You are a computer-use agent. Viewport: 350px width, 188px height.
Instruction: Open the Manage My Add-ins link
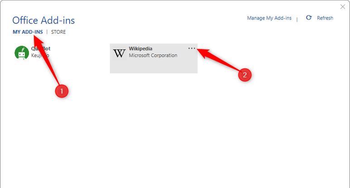tap(269, 18)
